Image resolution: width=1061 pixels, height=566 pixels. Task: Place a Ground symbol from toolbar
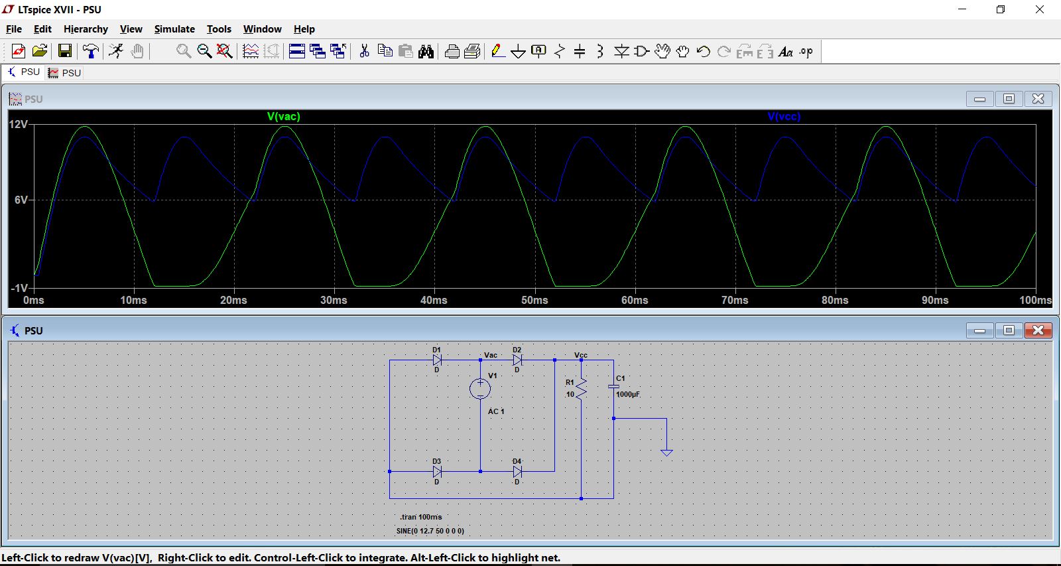tap(519, 51)
